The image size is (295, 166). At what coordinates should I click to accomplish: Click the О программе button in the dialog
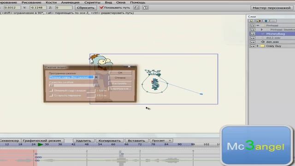[120, 89]
